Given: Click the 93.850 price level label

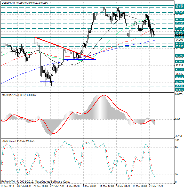Looking at the screenshot, I should tap(179, 46).
